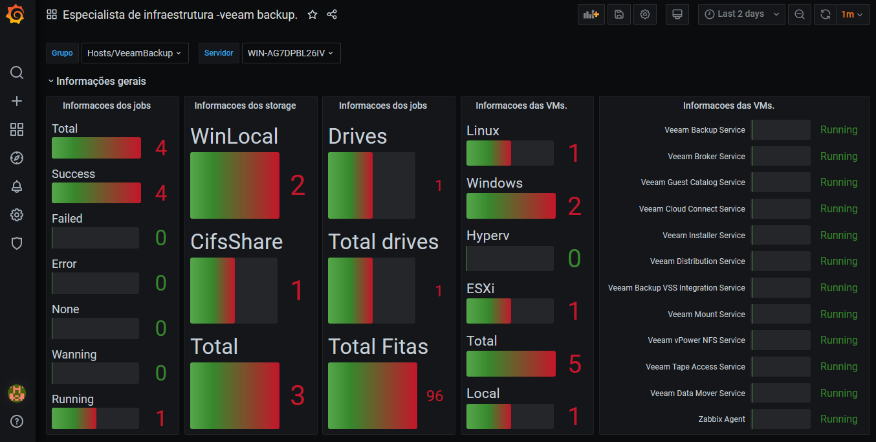Click the Windows VM gauge value 2

575,206
